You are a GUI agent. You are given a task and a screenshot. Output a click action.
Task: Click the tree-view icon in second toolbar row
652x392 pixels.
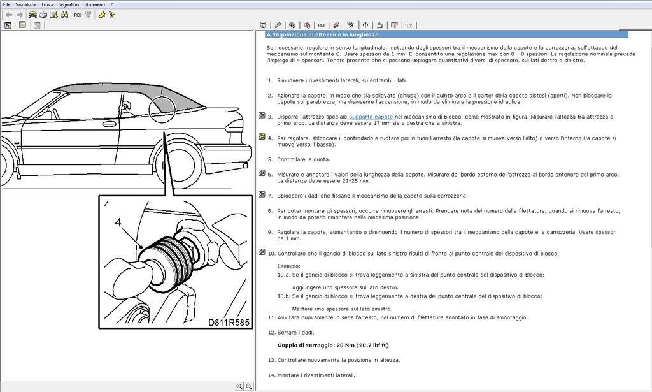[8, 25]
